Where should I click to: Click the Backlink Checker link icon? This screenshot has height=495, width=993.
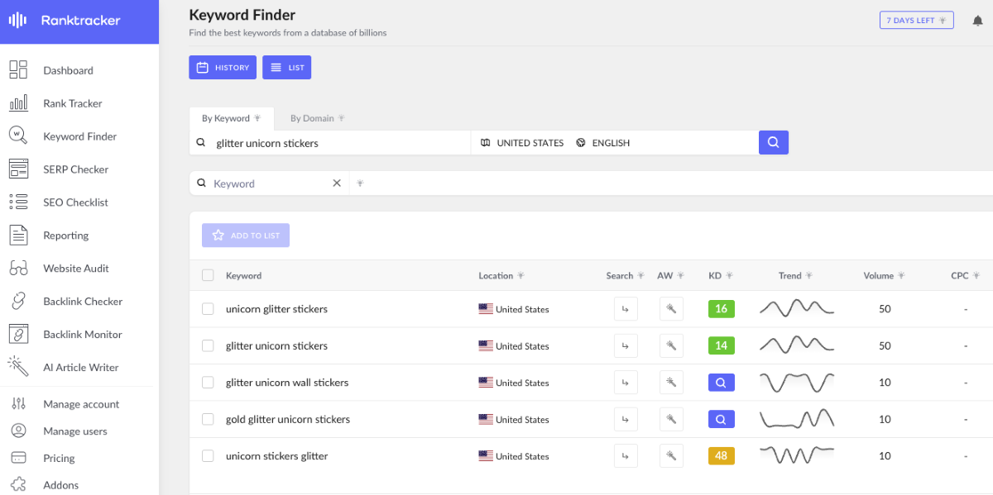[18, 302]
